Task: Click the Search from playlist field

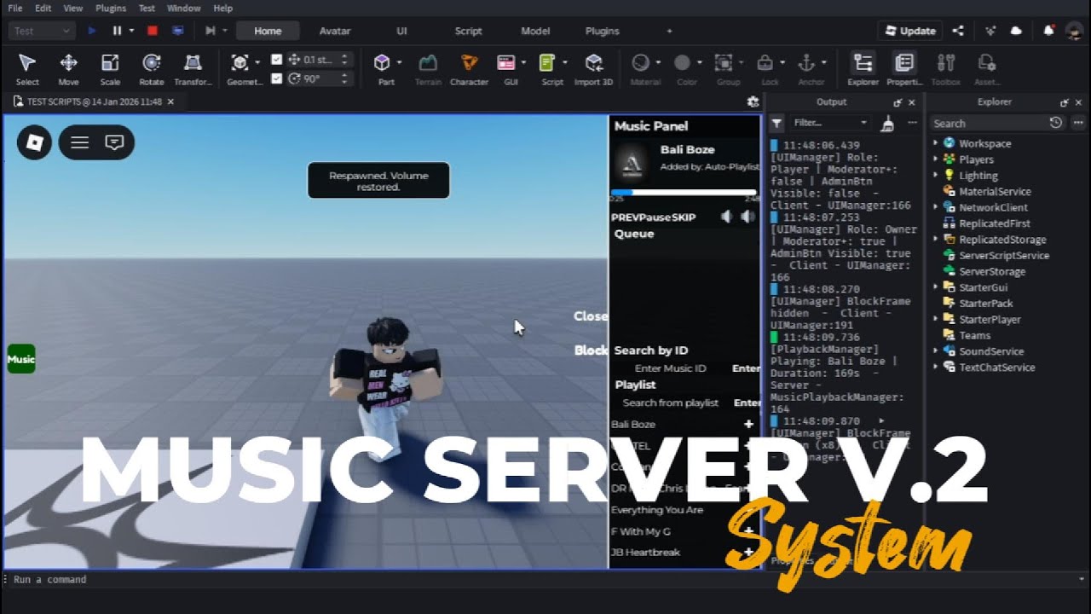Action: pyautogui.click(x=671, y=403)
